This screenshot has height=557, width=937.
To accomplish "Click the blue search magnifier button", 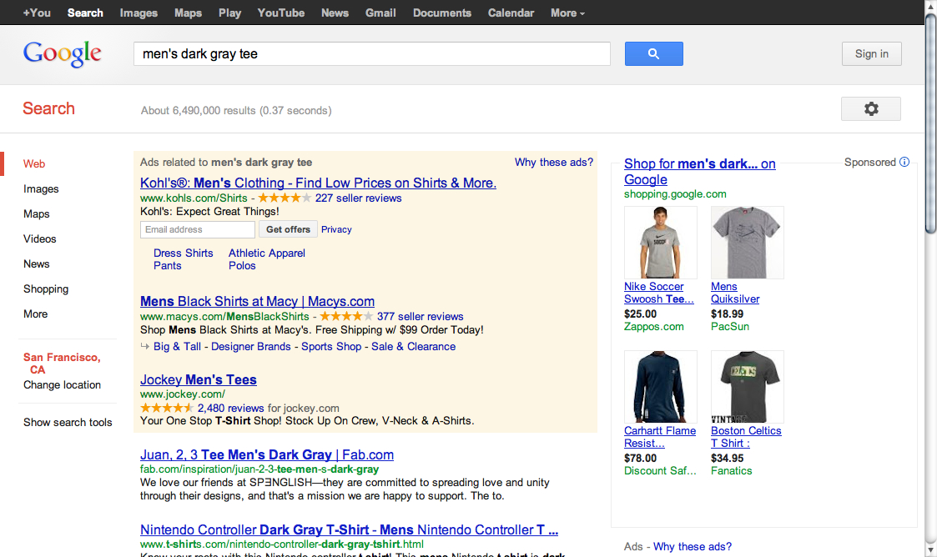I will point(654,53).
